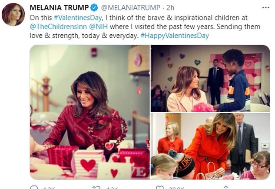The width and height of the screenshot is (275, 189).
Task: Like the tweet with the heart icon
Action: pos(160,187)
